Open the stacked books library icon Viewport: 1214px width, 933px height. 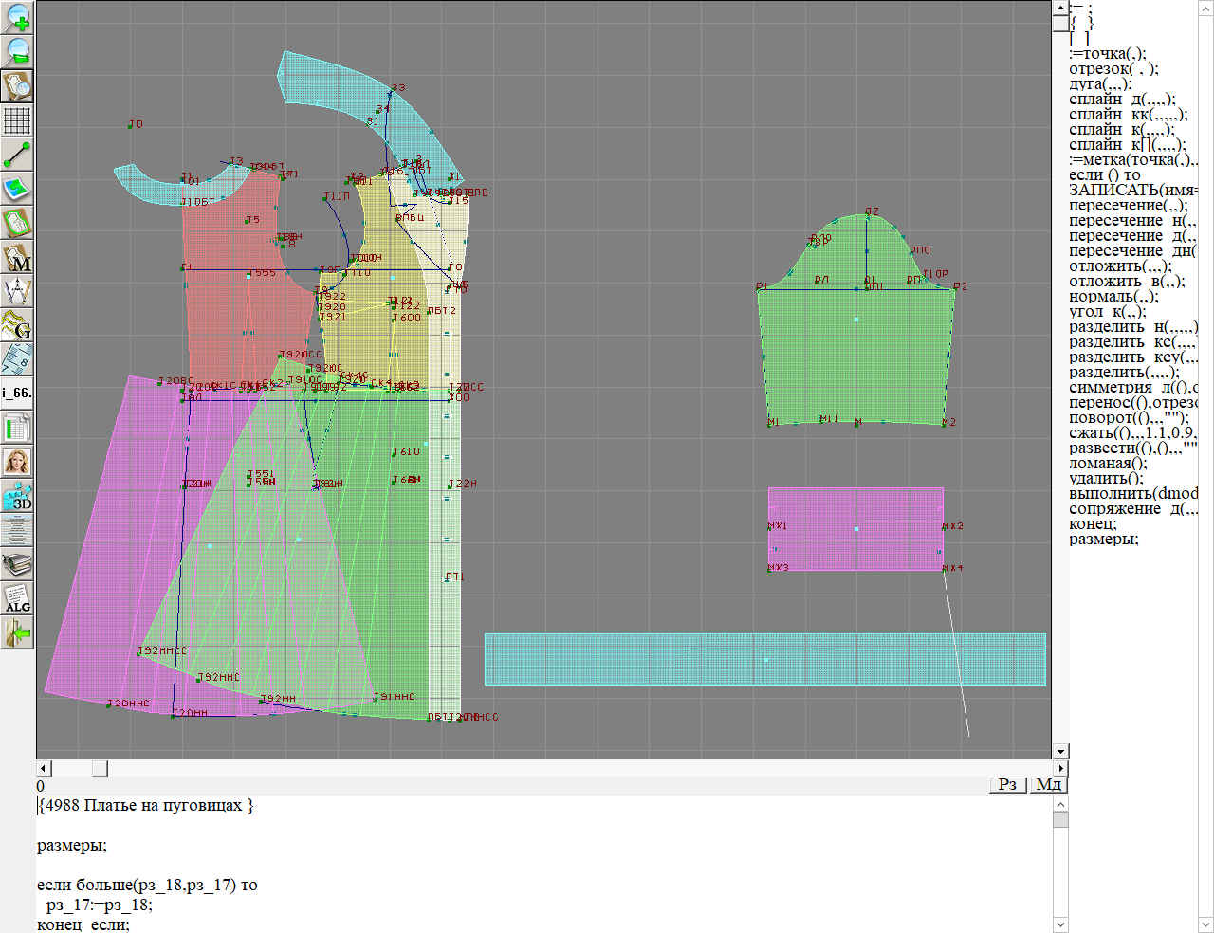(17, 565)
